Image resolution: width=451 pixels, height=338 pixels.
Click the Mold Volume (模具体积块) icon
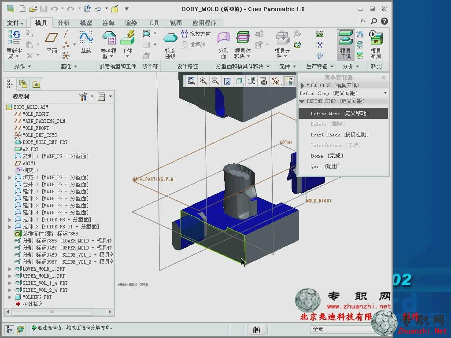click(243, 38)
